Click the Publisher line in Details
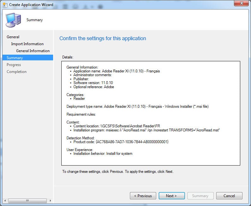Image resolution: width=251 pixels, height=206 pixels. point(81,79)
